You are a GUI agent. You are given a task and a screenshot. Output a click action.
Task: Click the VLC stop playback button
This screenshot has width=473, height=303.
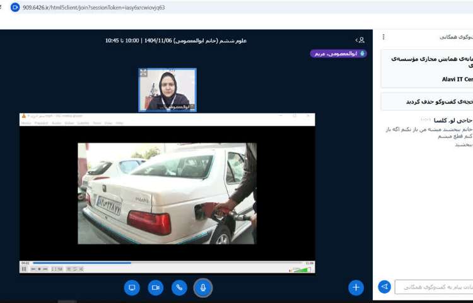pyautogui.click(x=38, y=270)
